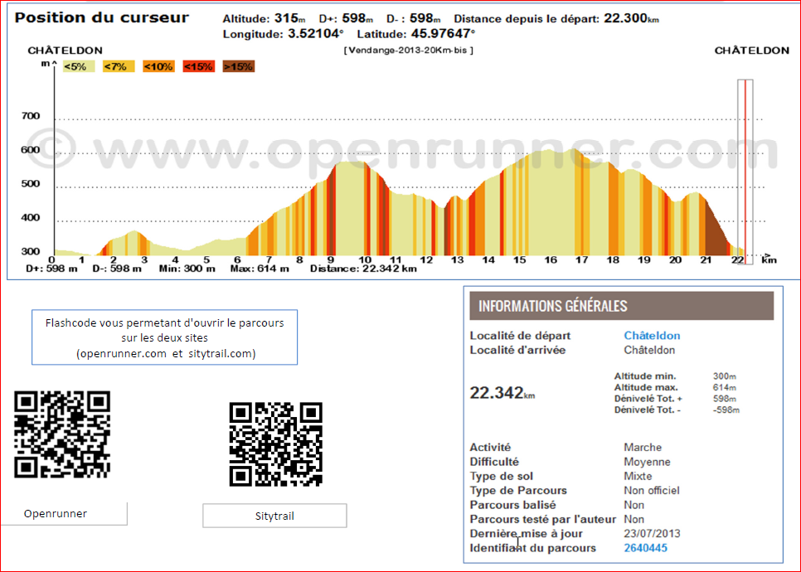Click the Flashcode description text box
The width and height of the screenshot is (801, 572).
point(164,337)
